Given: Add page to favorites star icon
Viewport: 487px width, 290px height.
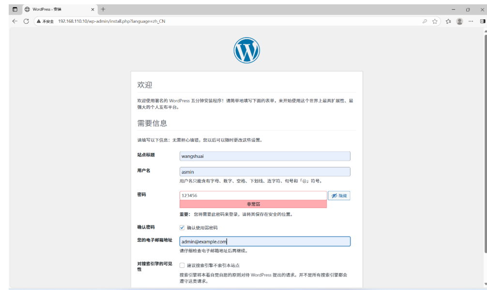Looking at the screenshot, I should pos(435,21).
